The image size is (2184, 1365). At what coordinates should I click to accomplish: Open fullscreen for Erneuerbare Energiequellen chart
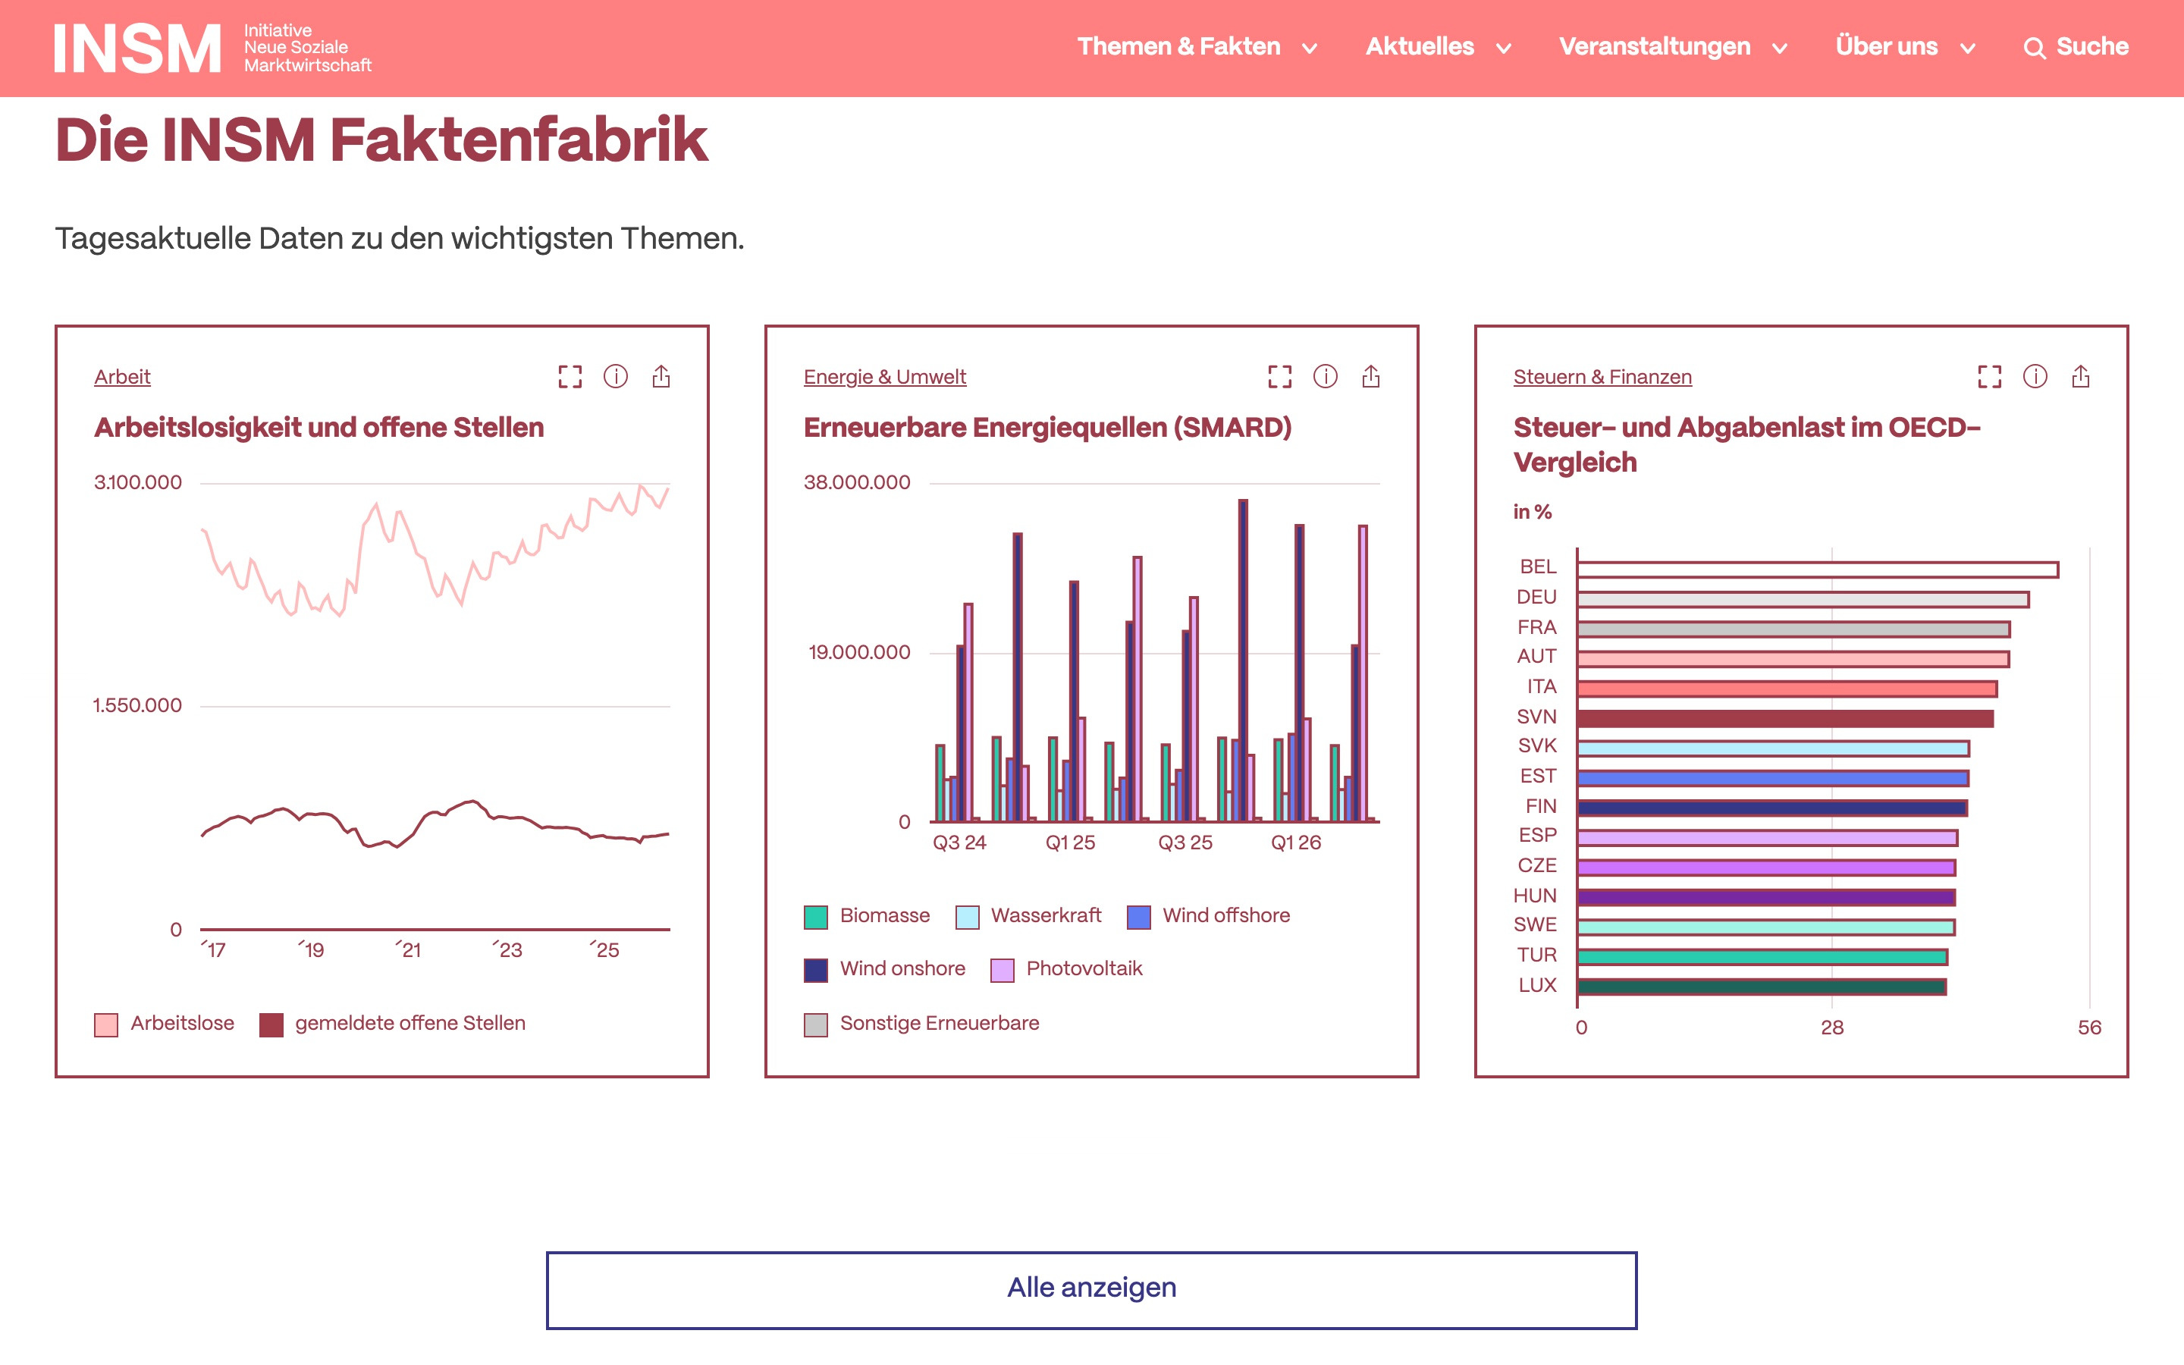coord(1280,376)
